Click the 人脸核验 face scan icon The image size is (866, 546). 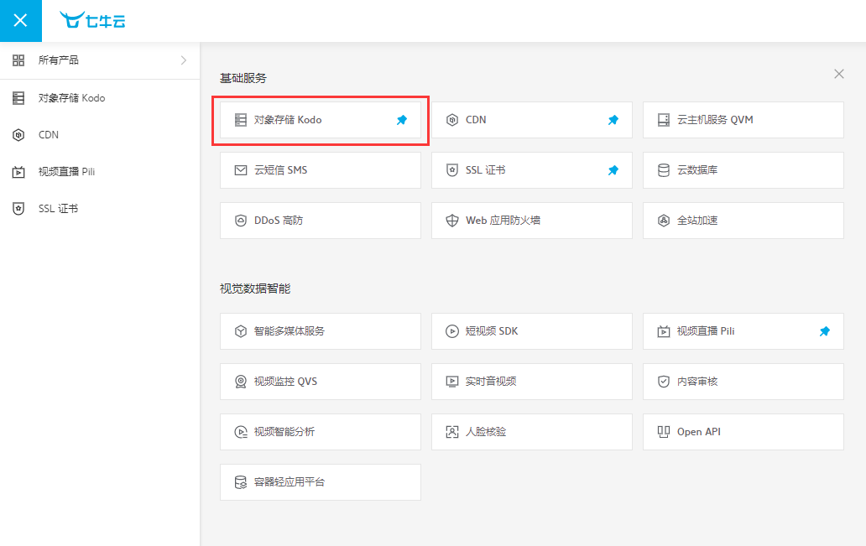pyautogui.click(x=452, y=432)
